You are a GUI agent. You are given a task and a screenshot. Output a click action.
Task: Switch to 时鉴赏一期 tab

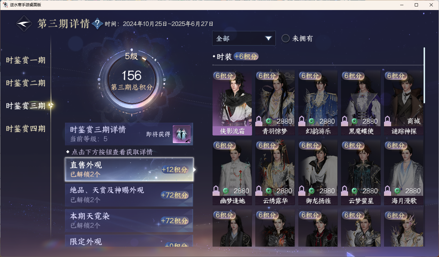(26, 60)
